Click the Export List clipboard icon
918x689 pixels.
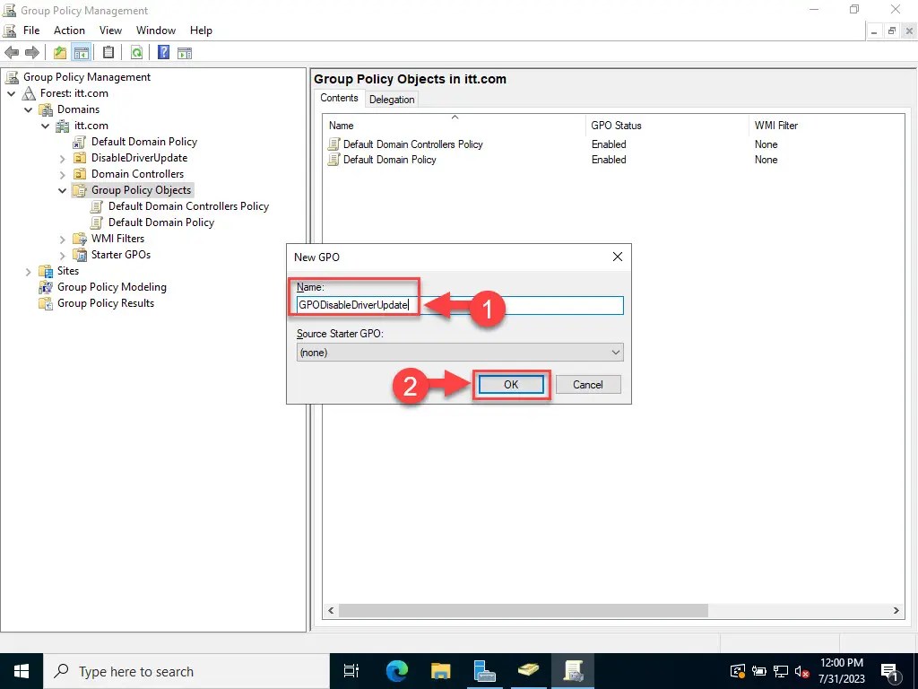(107, 52)
